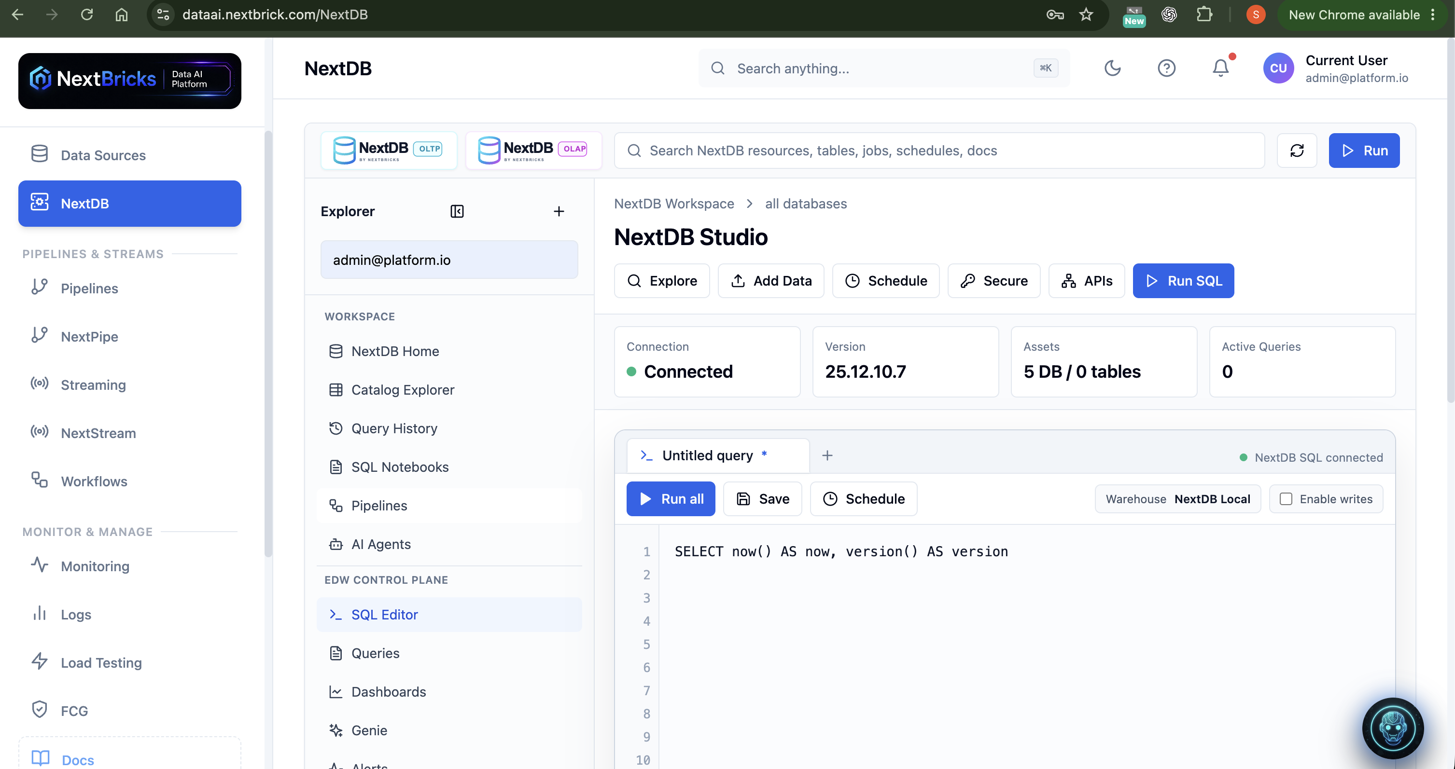
Task: Toggle dark mode moon icon
Action: pos(1112,68)
